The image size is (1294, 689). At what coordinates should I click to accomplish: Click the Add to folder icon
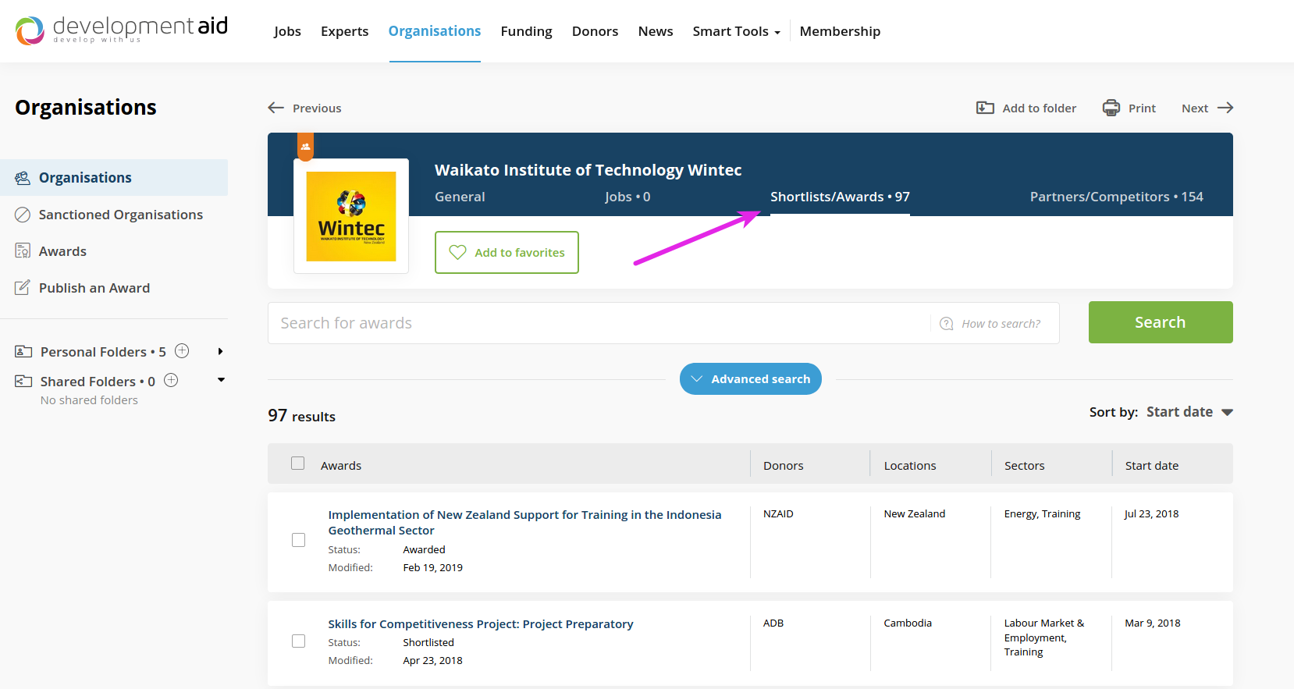click(x=985, y=108)
